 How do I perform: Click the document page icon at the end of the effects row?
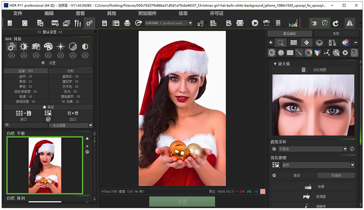tap(354, 53)
